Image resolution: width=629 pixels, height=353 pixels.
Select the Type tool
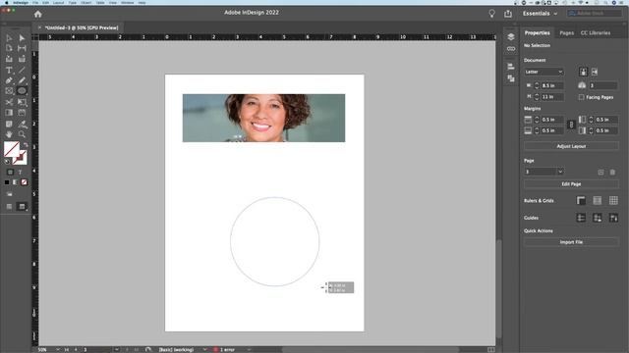coord(9,70)
